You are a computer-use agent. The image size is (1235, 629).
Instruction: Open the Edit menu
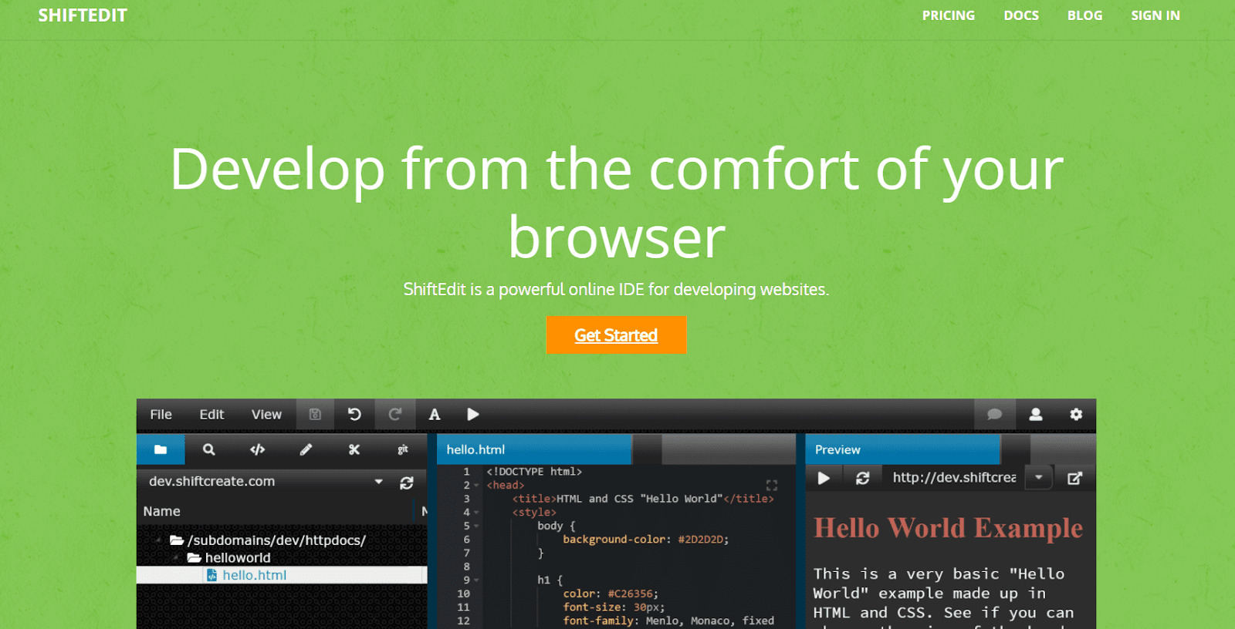211,415
